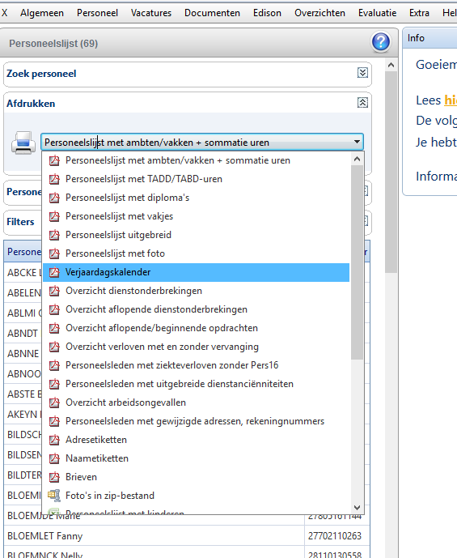Click PDF icon beside Verjaardagskalender
Viewport: 457px width, 558px height.
pos(54,272)
